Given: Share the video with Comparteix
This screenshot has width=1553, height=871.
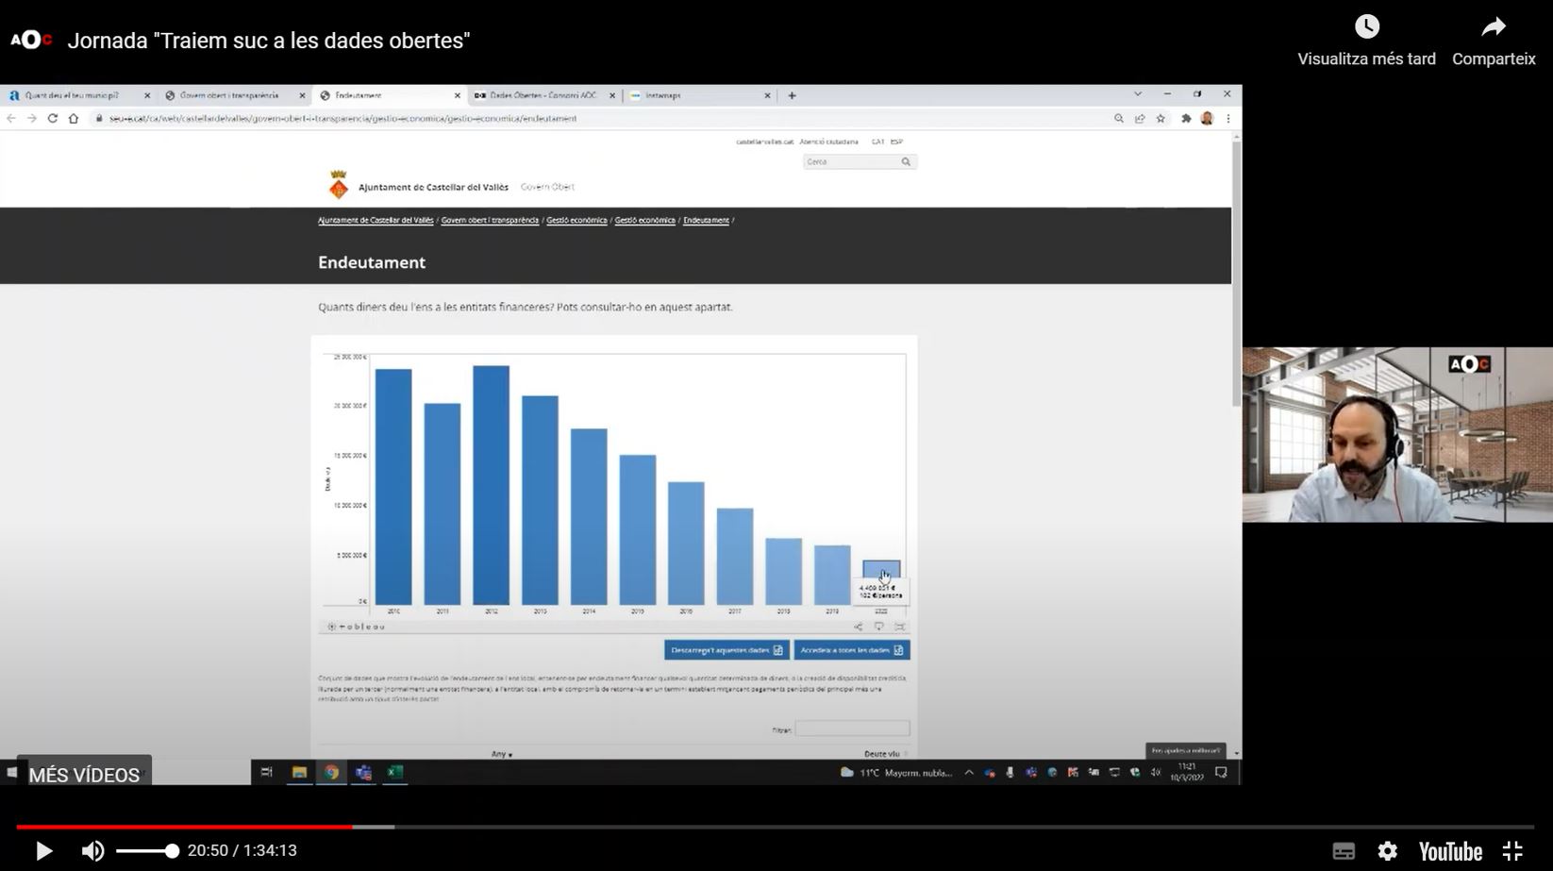Looking at the screenshot, I should (1493, 40).
